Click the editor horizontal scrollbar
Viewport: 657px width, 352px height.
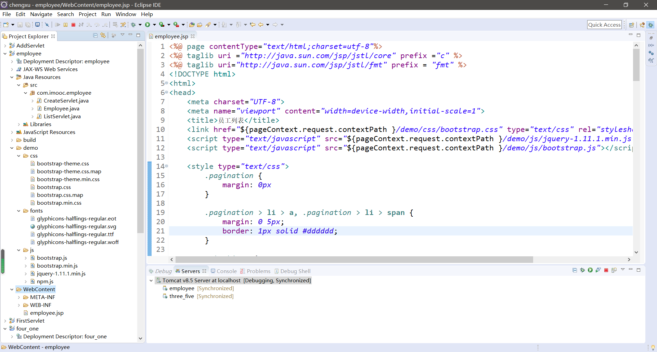[354, 259]
